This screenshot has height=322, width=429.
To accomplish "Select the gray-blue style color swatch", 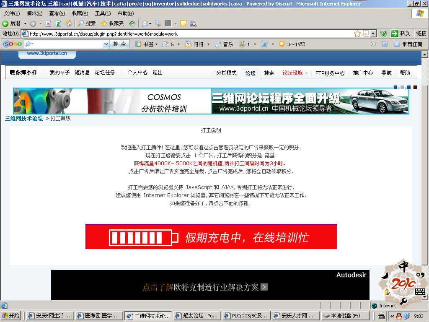I will (x=402, y=87).
